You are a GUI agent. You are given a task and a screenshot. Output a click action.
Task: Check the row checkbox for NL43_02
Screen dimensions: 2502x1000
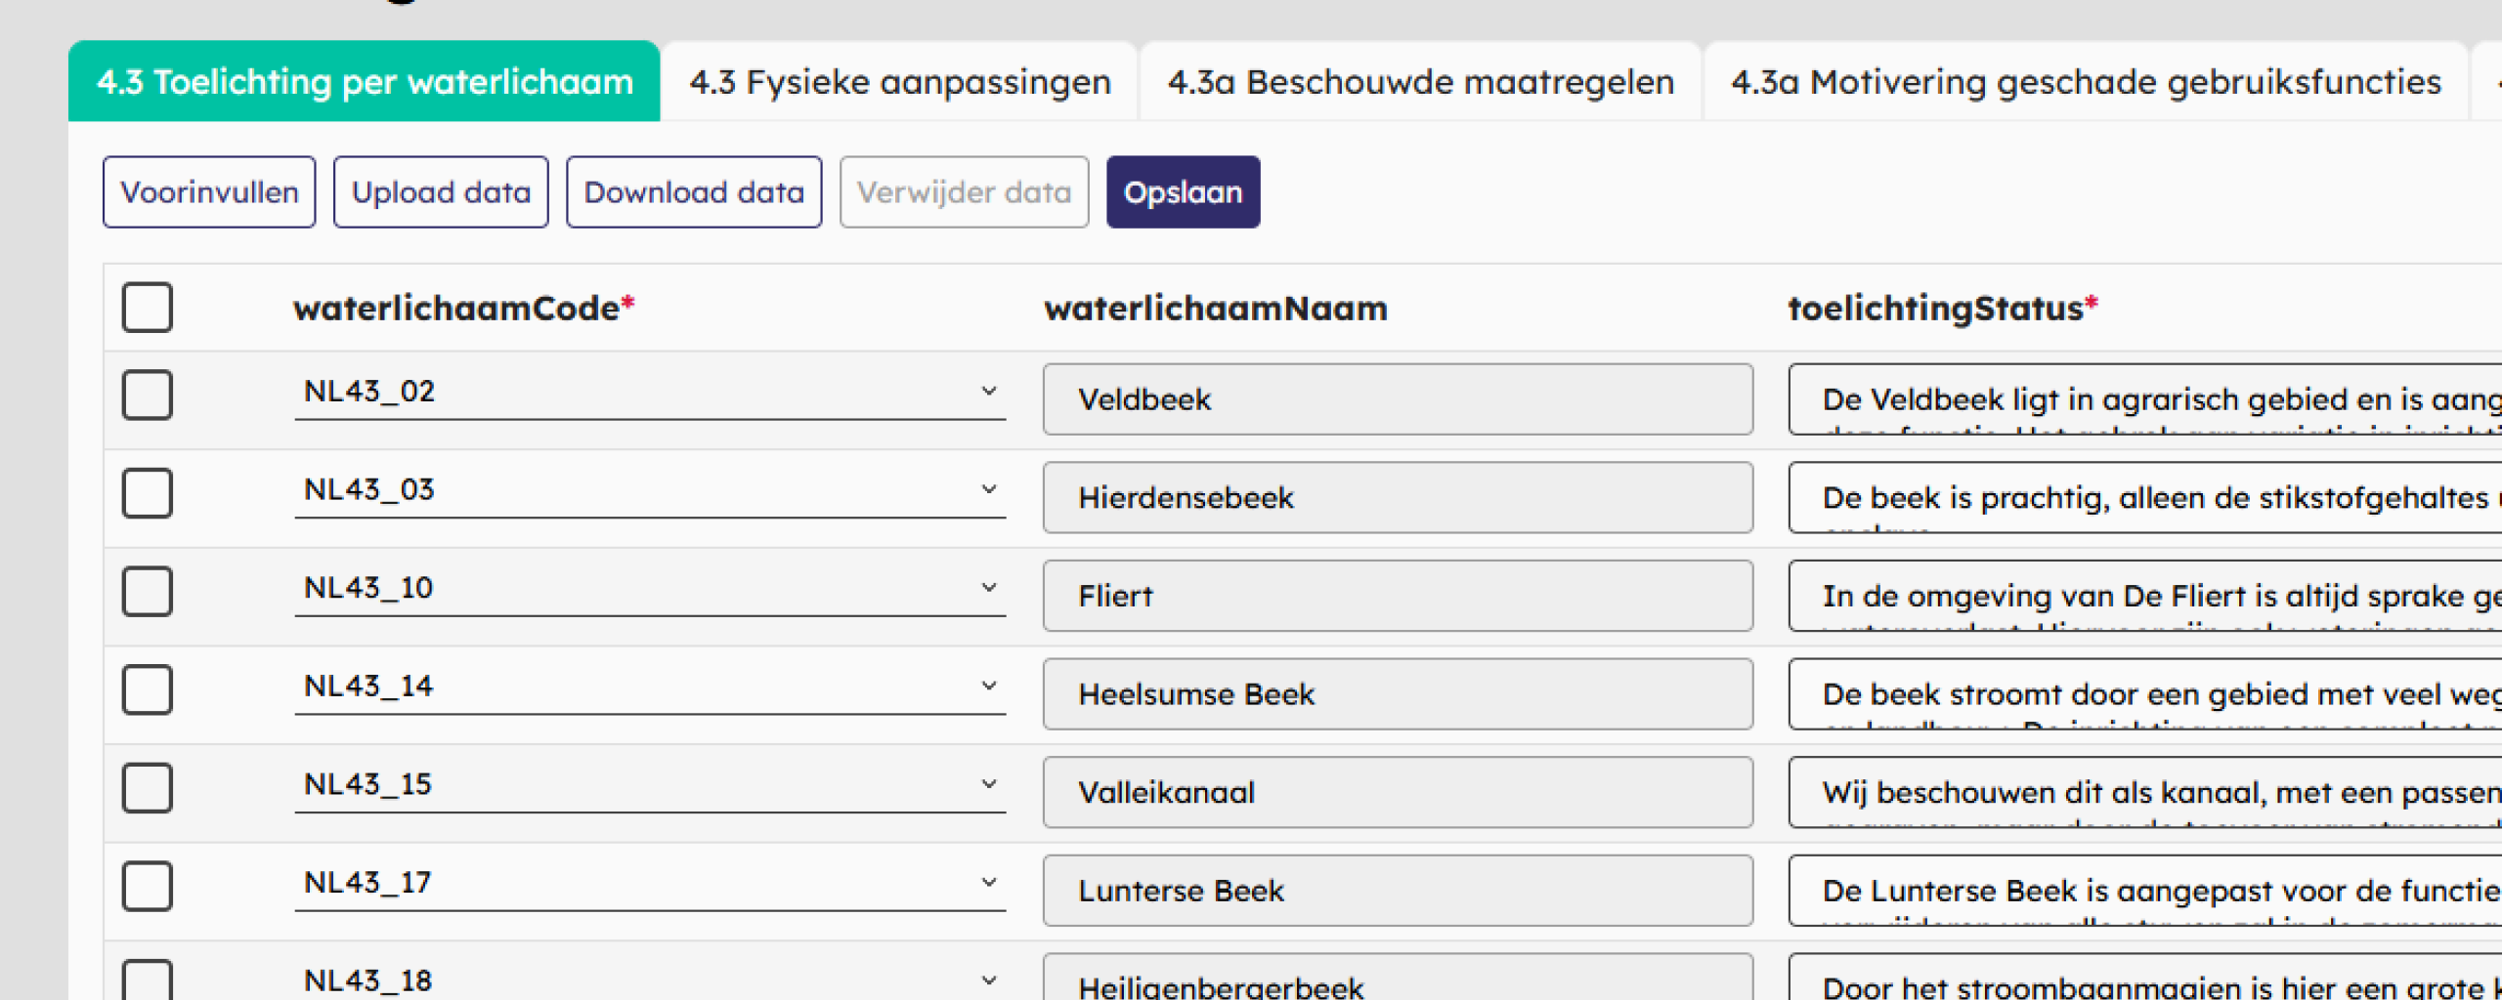(x=147, y=395)
